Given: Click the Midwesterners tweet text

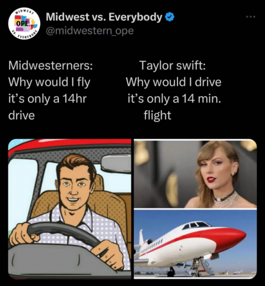Looking at the screenshot, I should coord(50,90).
